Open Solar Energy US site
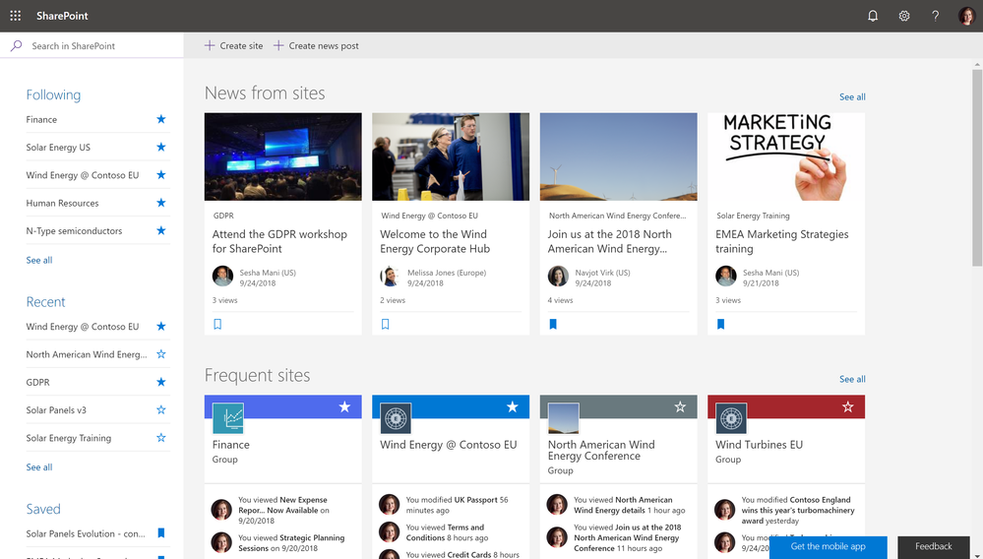Screen dimensions: 983x559 [x=58, y=148]
